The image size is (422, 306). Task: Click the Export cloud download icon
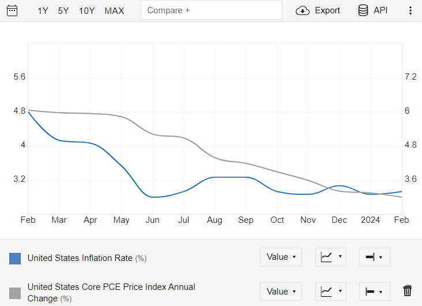[x=303, y=11]
